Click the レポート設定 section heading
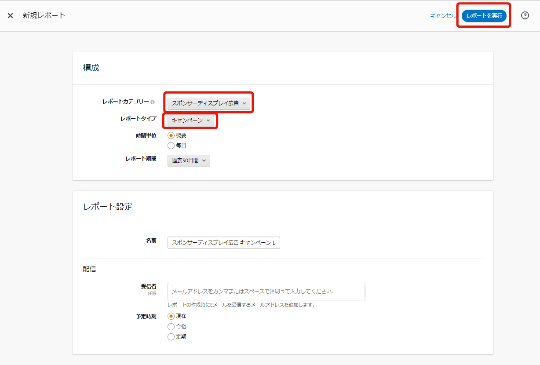This screenshot has height=365, width=540. [x=108, y=207]
